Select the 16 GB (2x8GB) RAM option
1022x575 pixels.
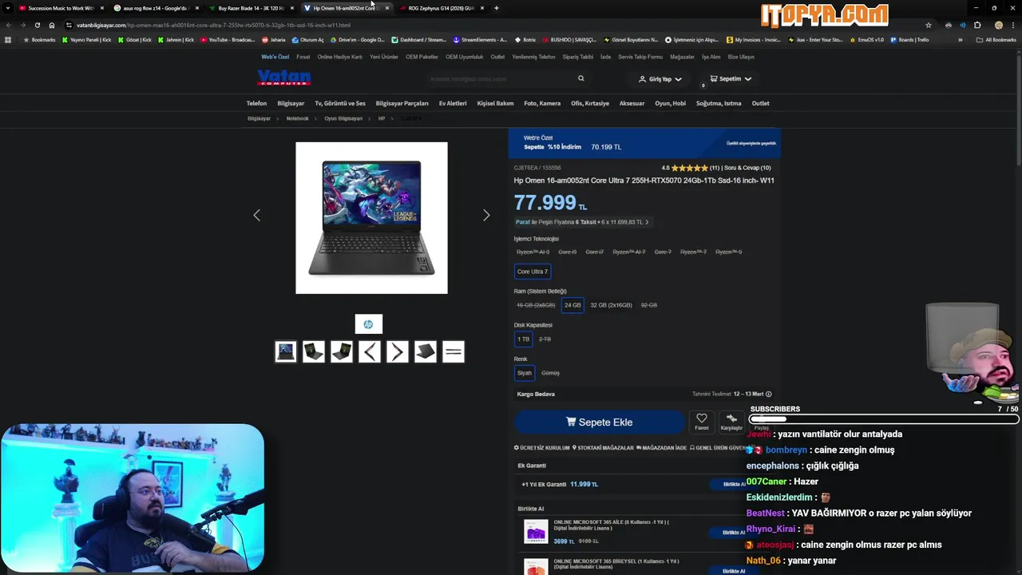pyautogui.click(x=536, y=305)
